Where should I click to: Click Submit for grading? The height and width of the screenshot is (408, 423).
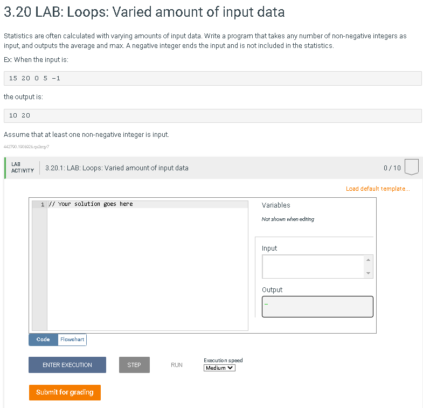65,392
